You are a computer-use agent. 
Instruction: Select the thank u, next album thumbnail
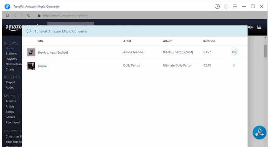[x=31, y=53]
